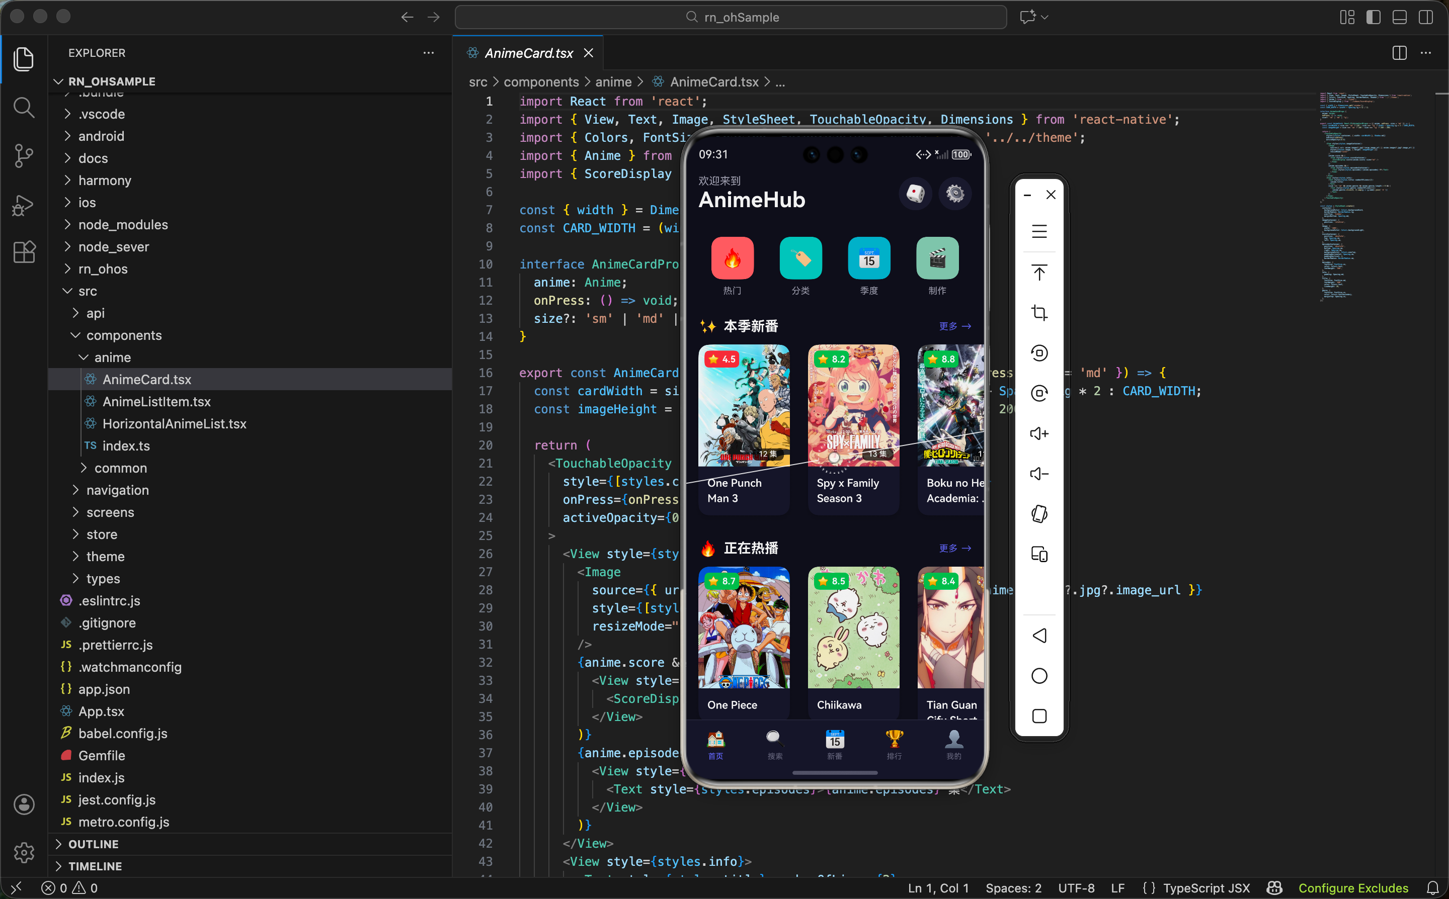Toggle the bottom panel visibility
Screen dimensions: 1449x899
1399,17
